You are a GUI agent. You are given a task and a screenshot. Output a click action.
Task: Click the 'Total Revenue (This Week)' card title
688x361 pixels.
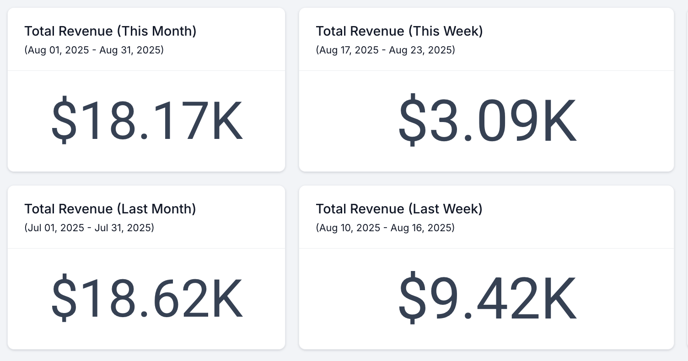point(399,31)
